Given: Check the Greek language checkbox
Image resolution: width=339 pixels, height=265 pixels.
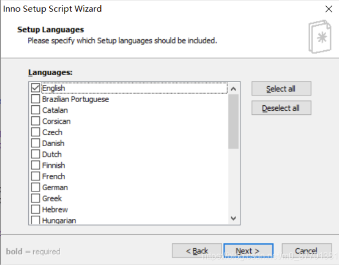Looking at the screenshot, I should tap(35, 198).
